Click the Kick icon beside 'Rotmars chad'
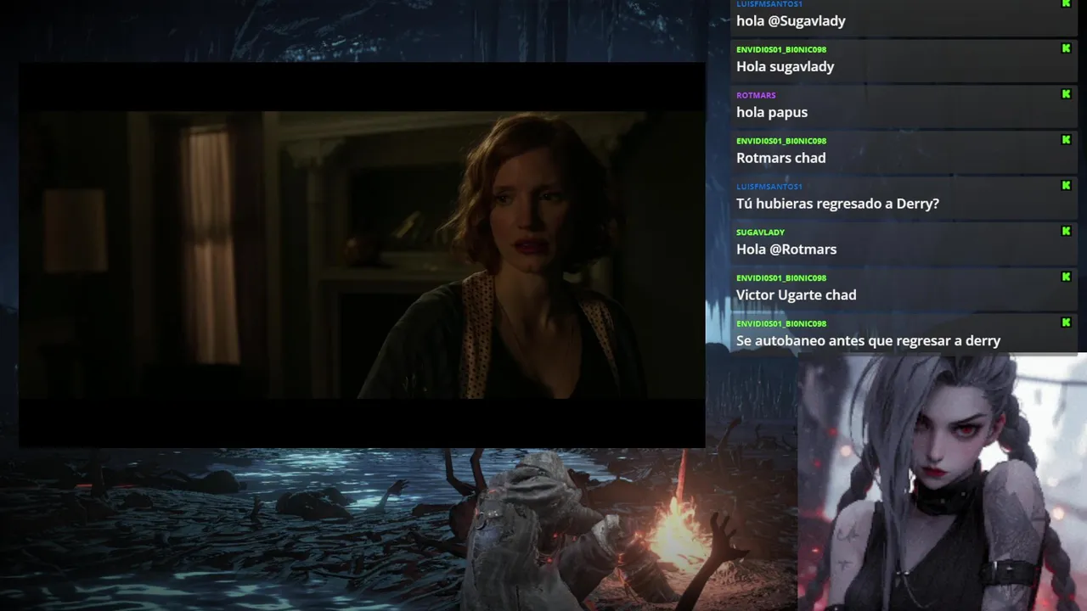This screenshot has width=1087, height=611. [1066, 140]
